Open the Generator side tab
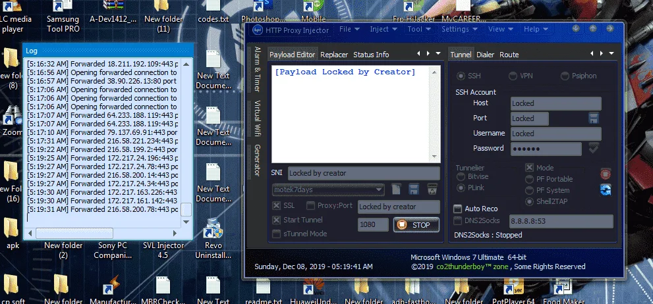 pyautogui.click(x=258, y=160)
